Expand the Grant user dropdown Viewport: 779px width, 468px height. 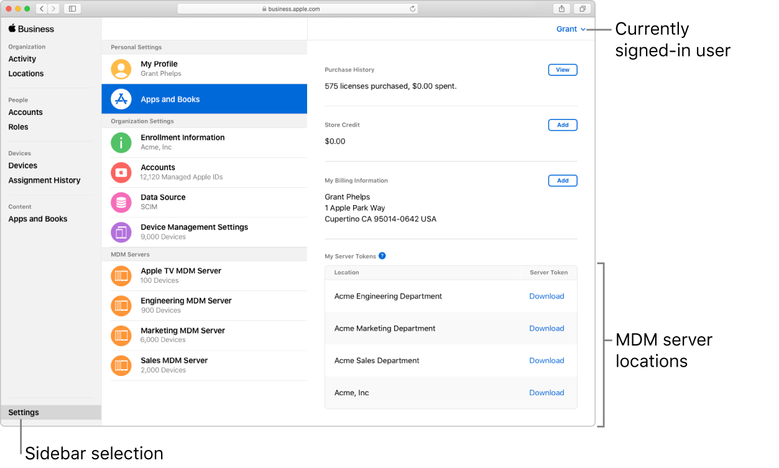pyautogui.click(x=571, y=29)
